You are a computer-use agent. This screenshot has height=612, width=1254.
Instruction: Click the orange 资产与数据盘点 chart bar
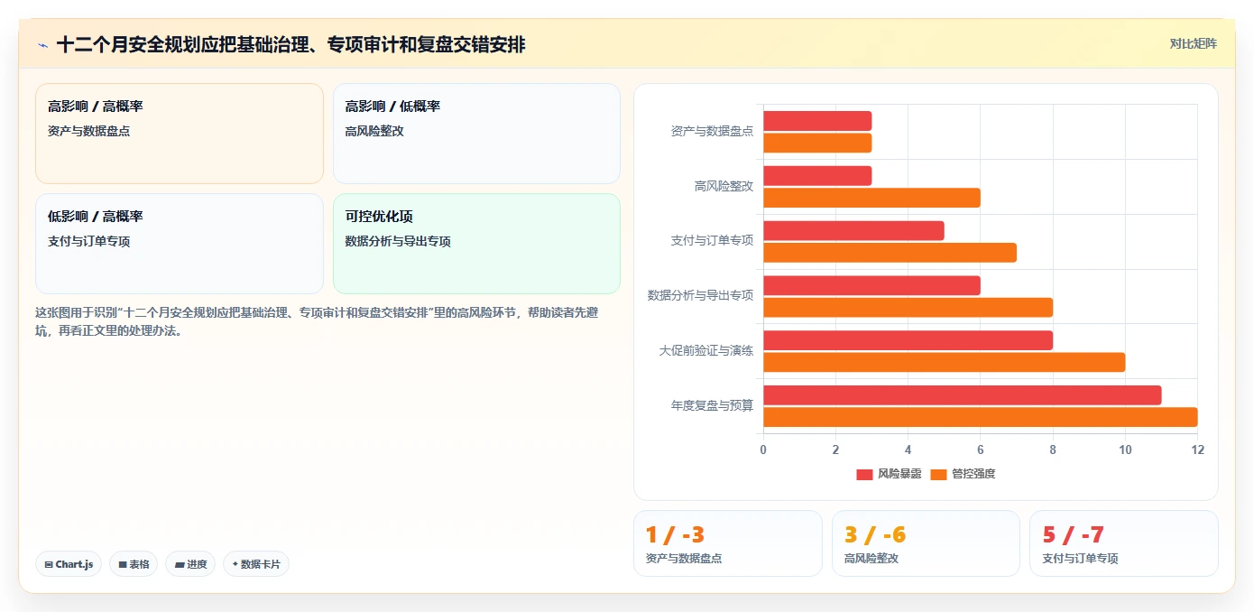coord(817,143)
